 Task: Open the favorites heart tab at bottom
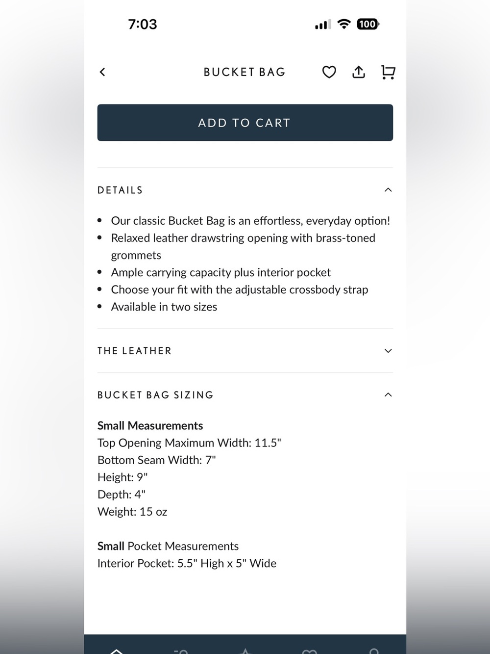coord(310,651)
